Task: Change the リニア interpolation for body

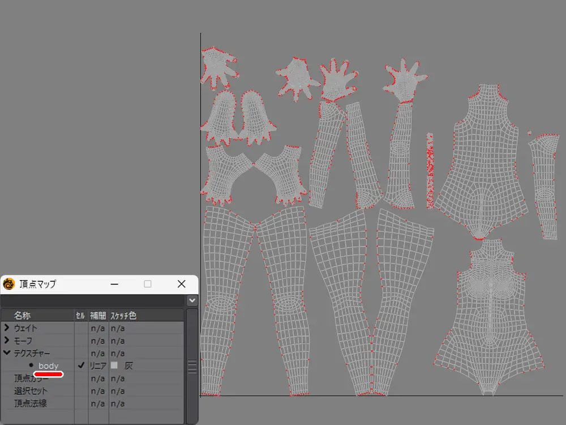Action: [x=97, y=365]
